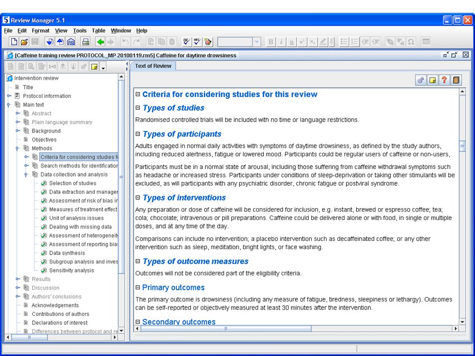Click the insert link chain icon
The width and height of the screenshot is (475, 356).
point(390,42)
